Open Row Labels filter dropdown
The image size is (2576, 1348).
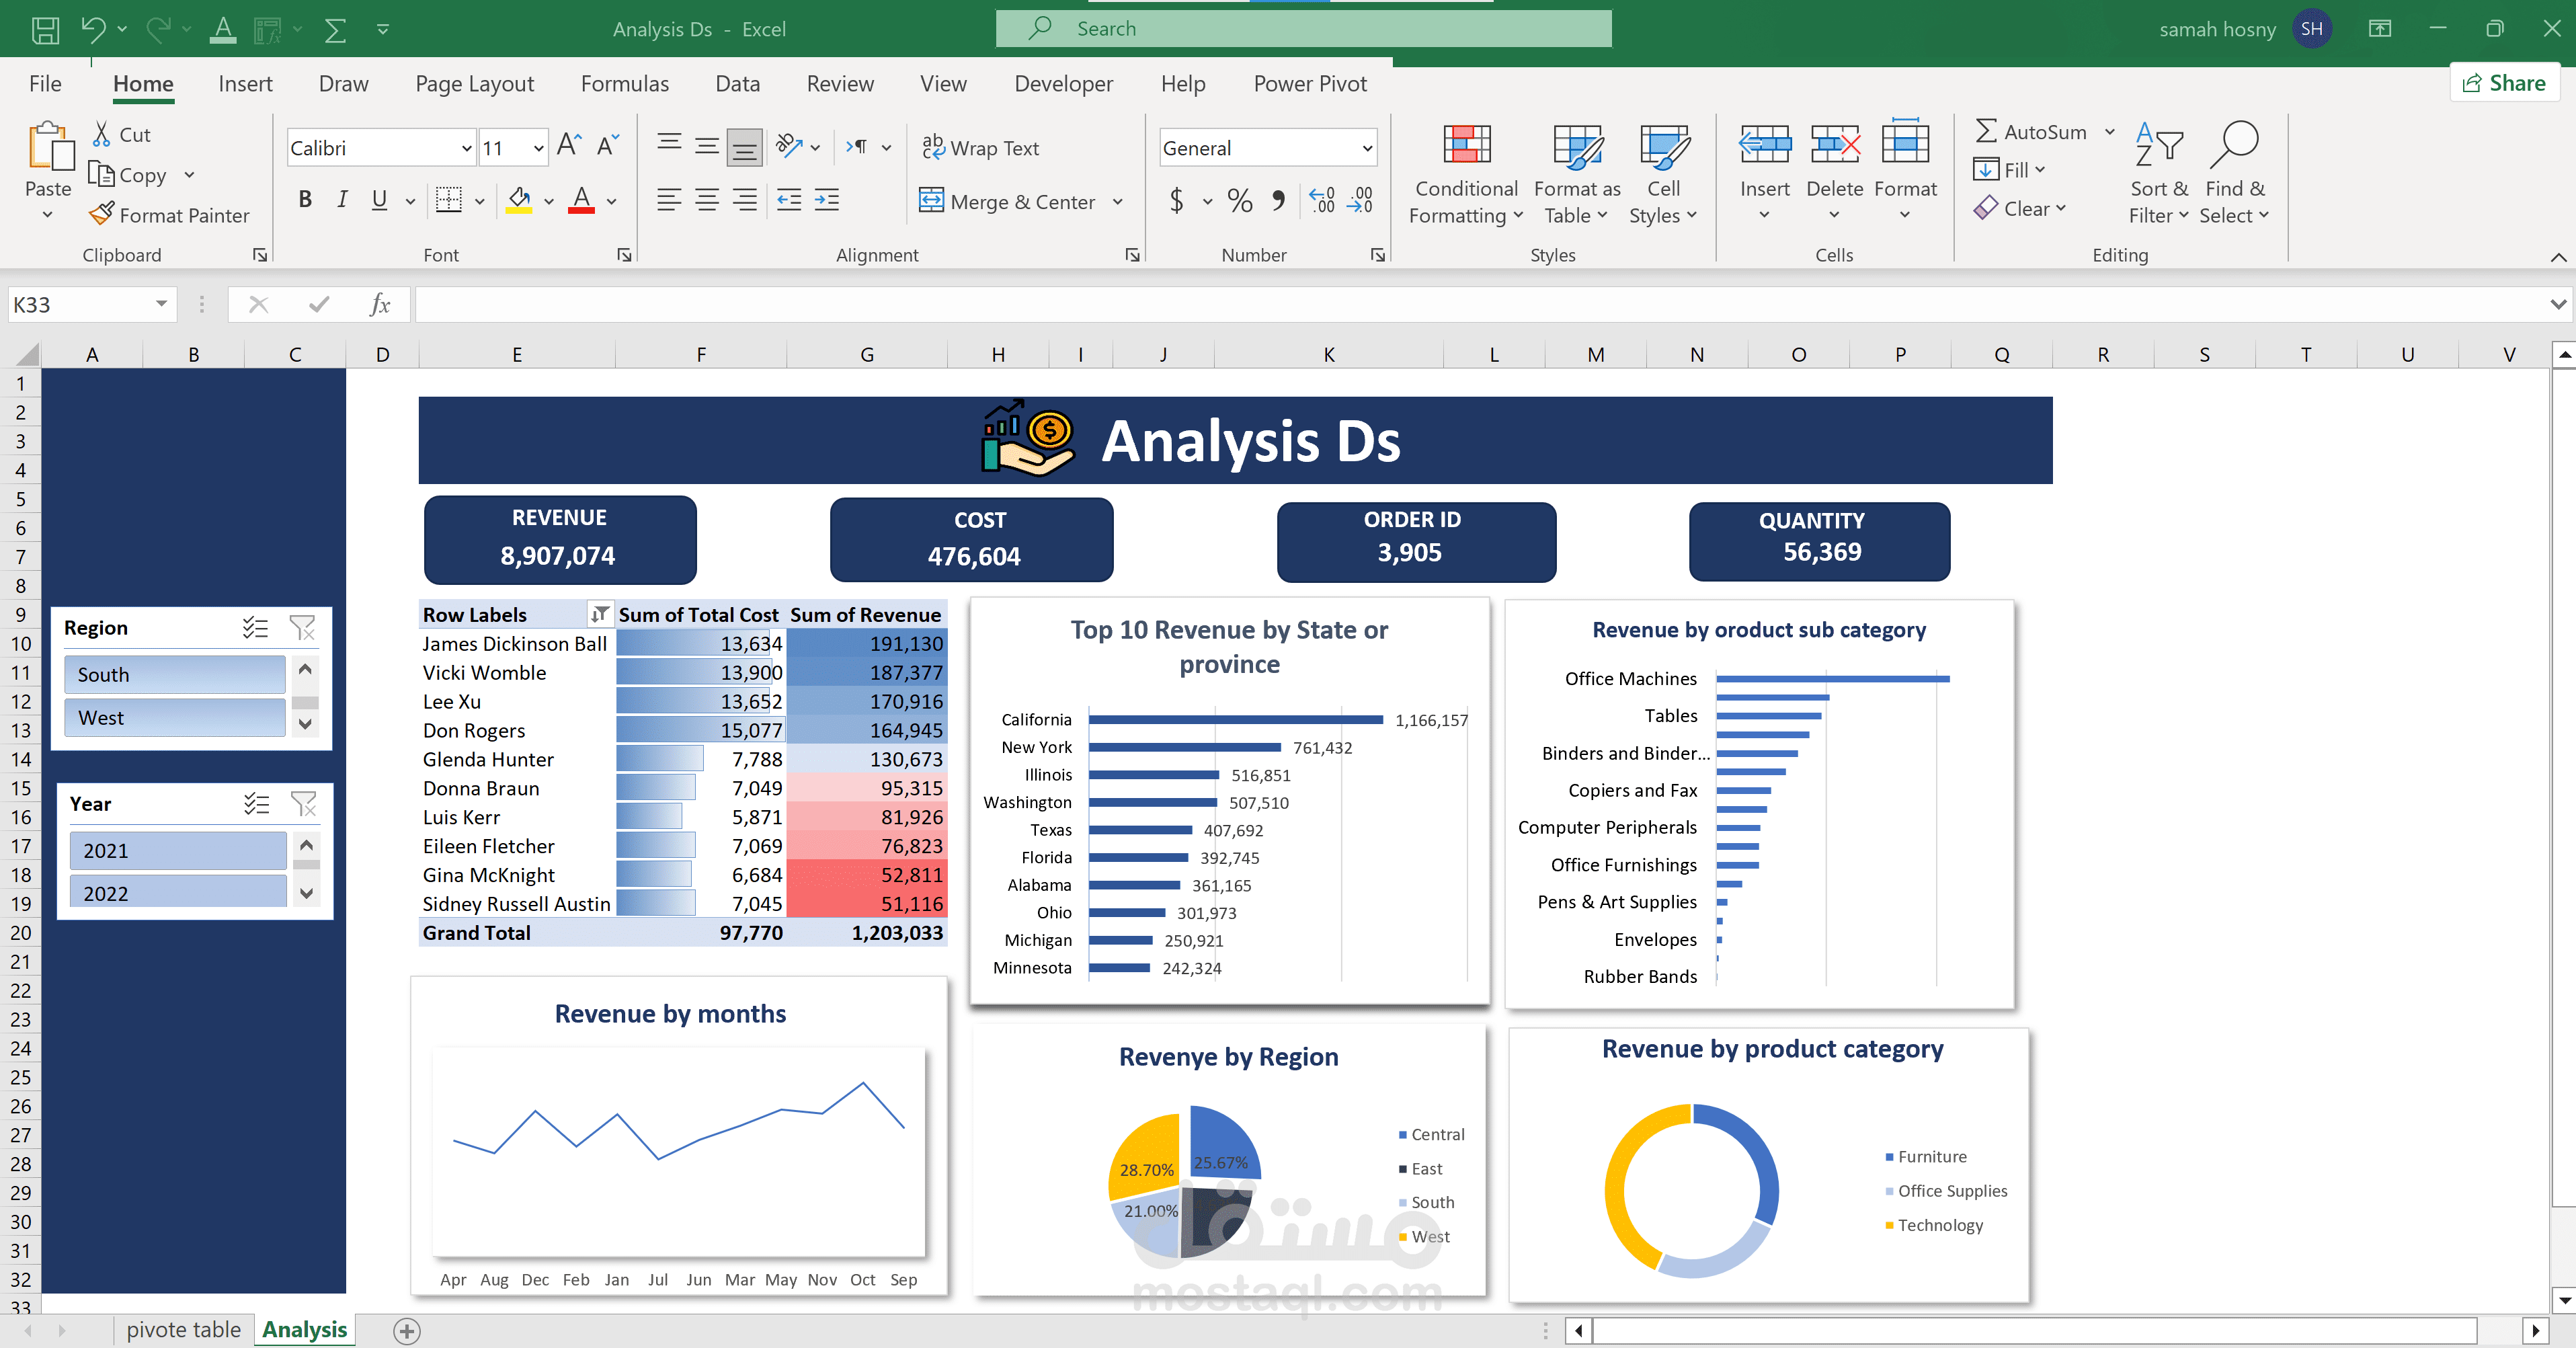(599, 614)
